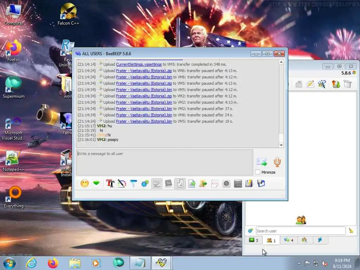Screen dimensions: 360x270
Task: Focus the Write a message to all user box
Action: (x=165, y=162)
